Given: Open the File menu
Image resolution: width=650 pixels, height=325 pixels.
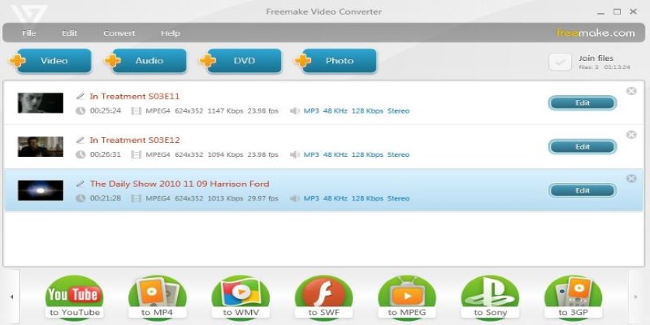Looking at the screenshot, I should pos(28,33).
